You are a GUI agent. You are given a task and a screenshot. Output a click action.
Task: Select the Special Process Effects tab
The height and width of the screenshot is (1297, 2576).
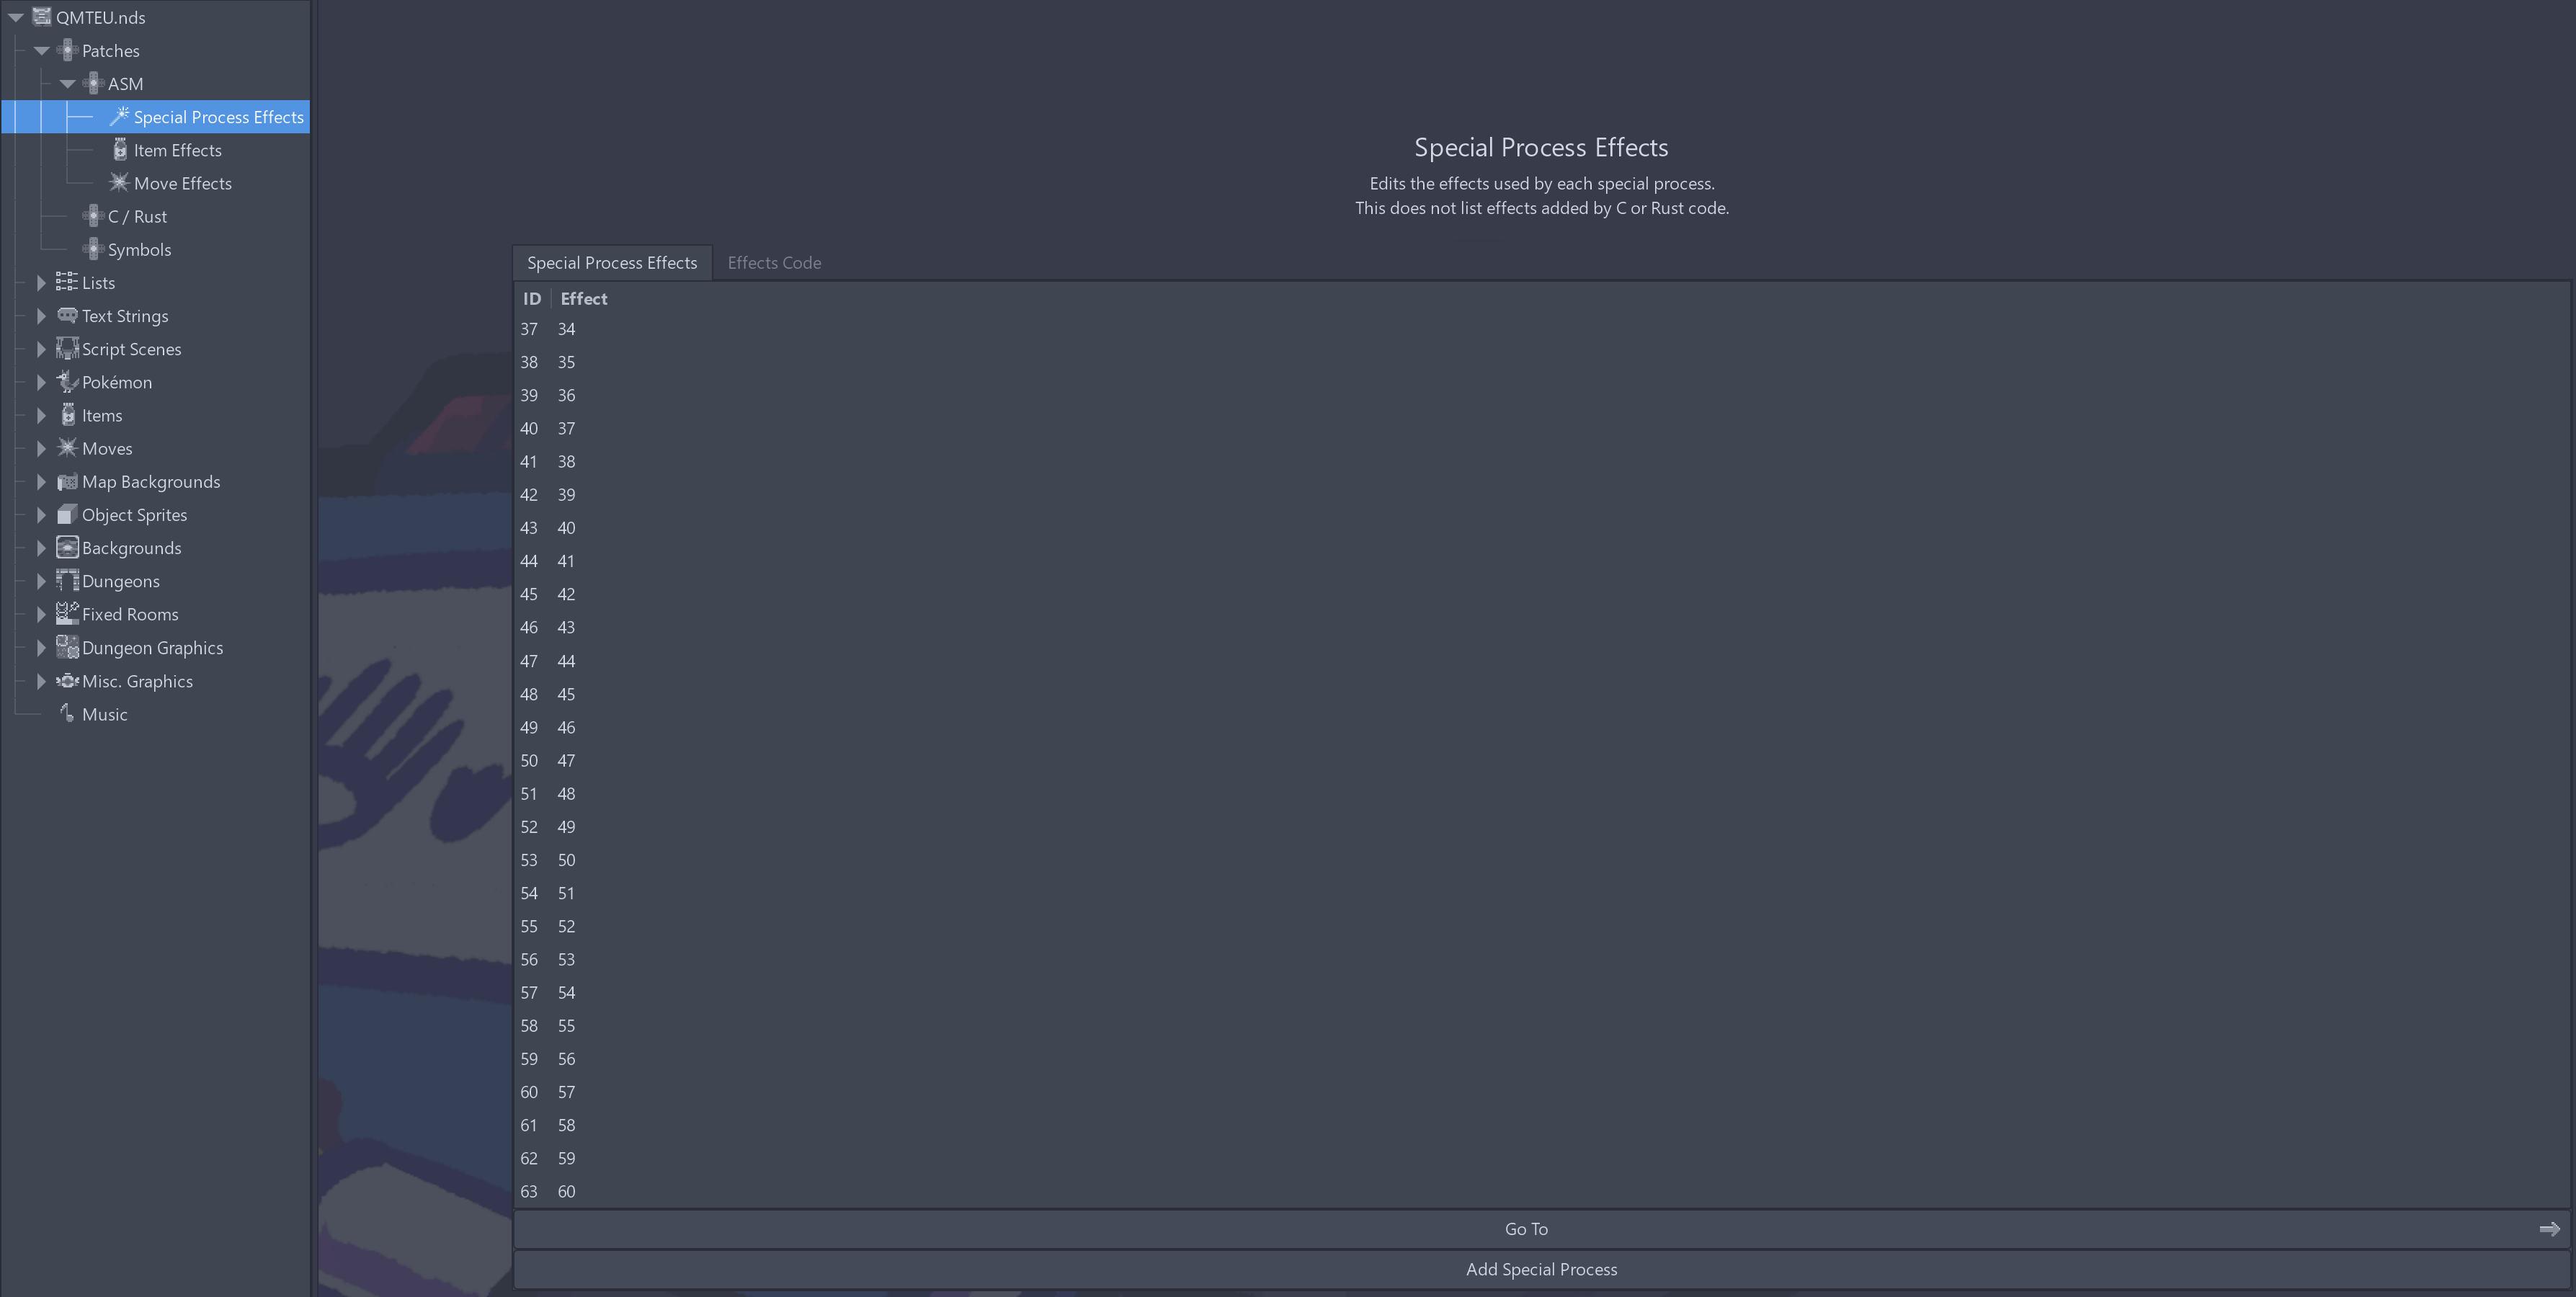612,263
